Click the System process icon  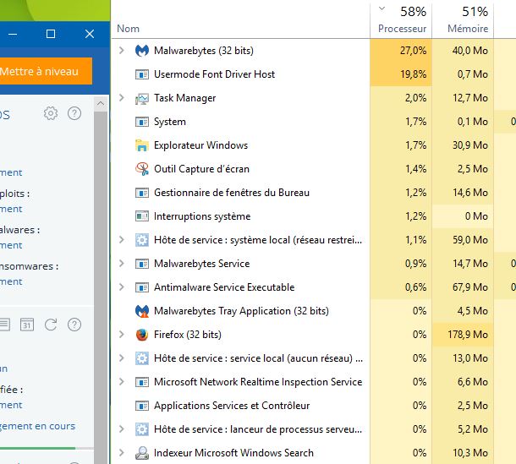(x=142, y=122)
